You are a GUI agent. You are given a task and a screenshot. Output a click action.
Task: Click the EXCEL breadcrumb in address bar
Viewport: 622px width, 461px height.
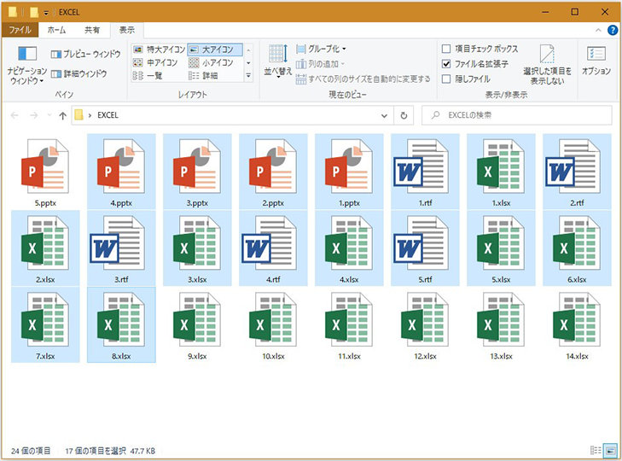point(108,115)
